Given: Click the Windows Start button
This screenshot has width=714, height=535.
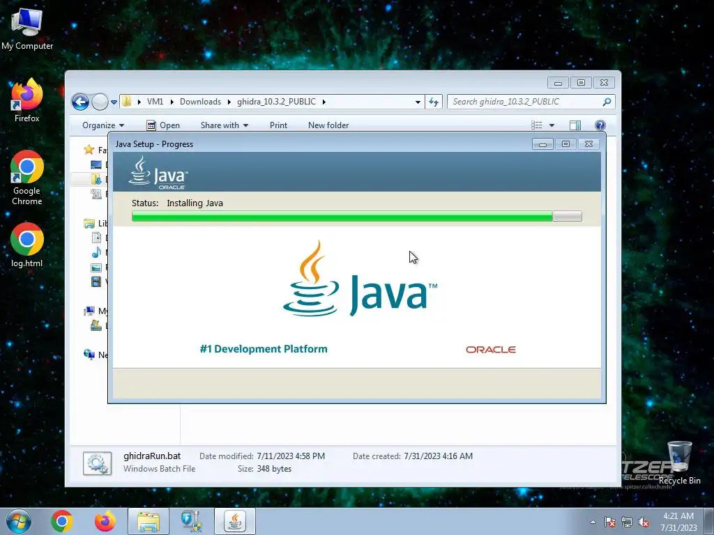Looking at the screenshot, I should click(18, 521).
